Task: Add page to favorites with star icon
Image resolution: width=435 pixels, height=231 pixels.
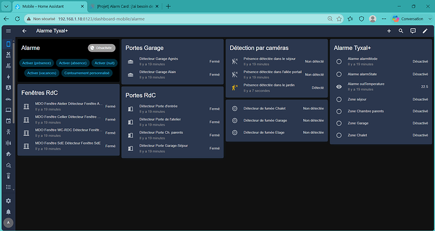Action: click(x=339, y=19)
